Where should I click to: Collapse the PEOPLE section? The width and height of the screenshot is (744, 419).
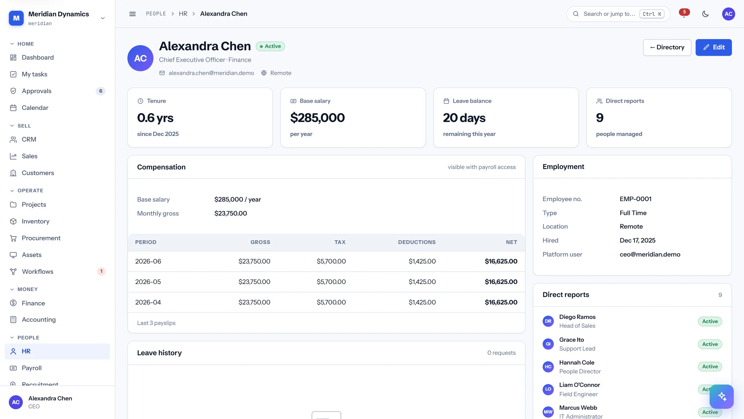tap(24, 338)
